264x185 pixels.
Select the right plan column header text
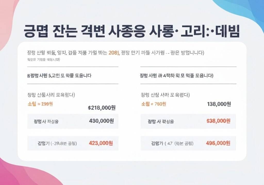click(x=176, y=76)
